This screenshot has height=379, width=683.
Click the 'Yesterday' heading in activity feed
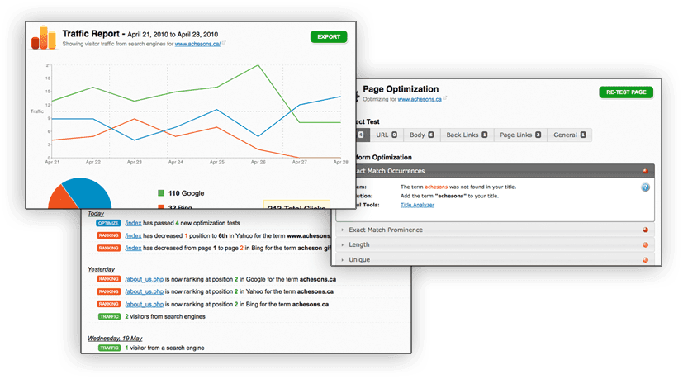click(x=101, y=269)
